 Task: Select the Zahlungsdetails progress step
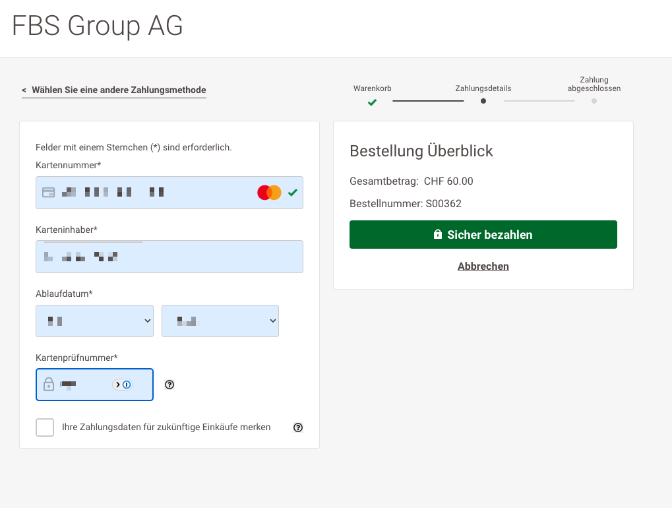click(483, 101)
